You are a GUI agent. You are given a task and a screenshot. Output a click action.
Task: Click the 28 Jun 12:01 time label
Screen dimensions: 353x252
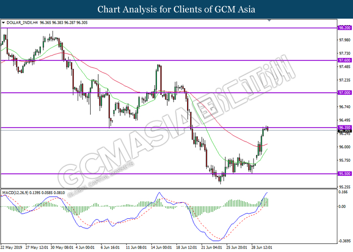(x=262, y=247)
